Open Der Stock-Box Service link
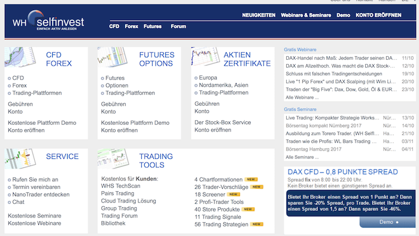This screenshot has width=419, height=236. tap(223, 122)
